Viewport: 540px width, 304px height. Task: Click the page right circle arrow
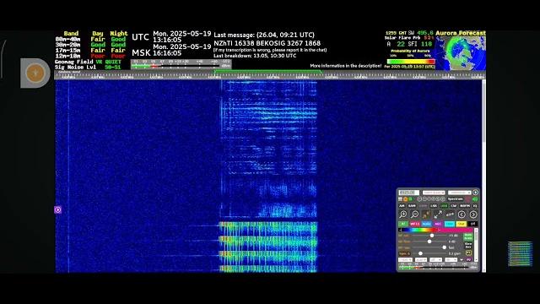pos(473,214)
